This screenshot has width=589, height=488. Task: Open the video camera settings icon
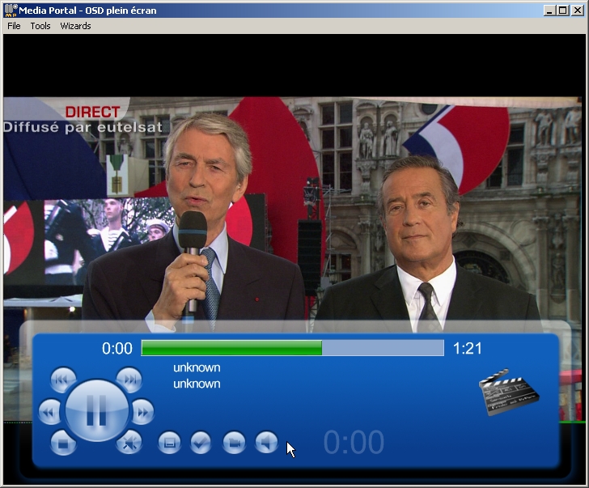pyautogui.click(x=234, y=443)
